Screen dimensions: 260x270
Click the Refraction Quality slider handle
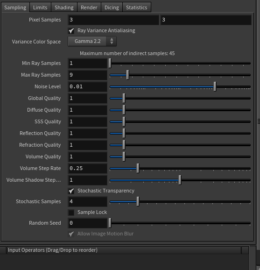[x=124, y=145]
